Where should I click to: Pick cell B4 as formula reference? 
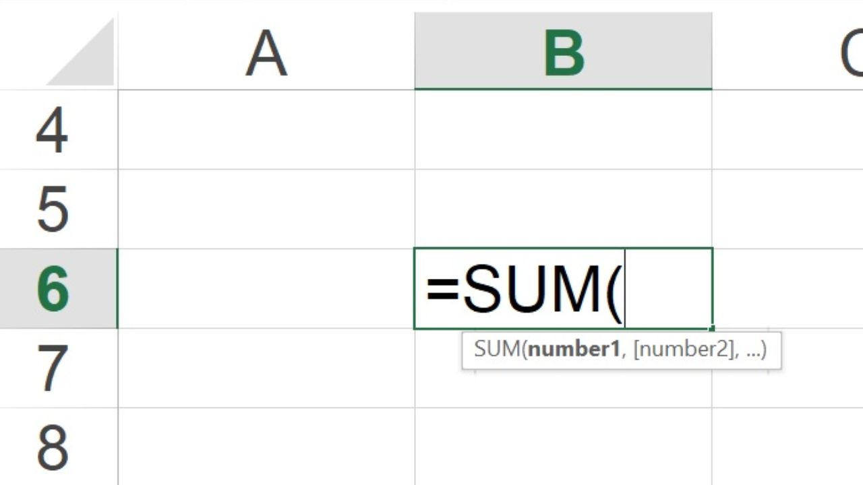point(563,129)
